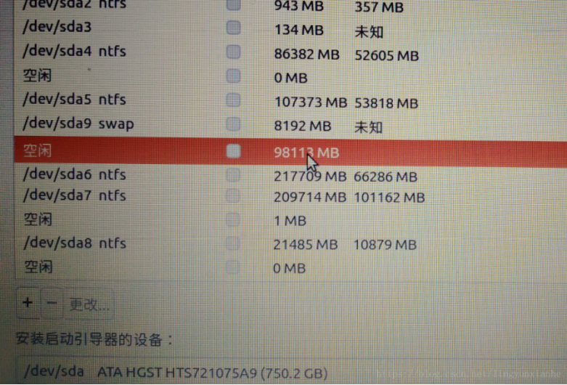Select the /dev/sda4 ntfs partition row
The height and width of the screenshot is (385, 567).
click(x=290, y=52)
